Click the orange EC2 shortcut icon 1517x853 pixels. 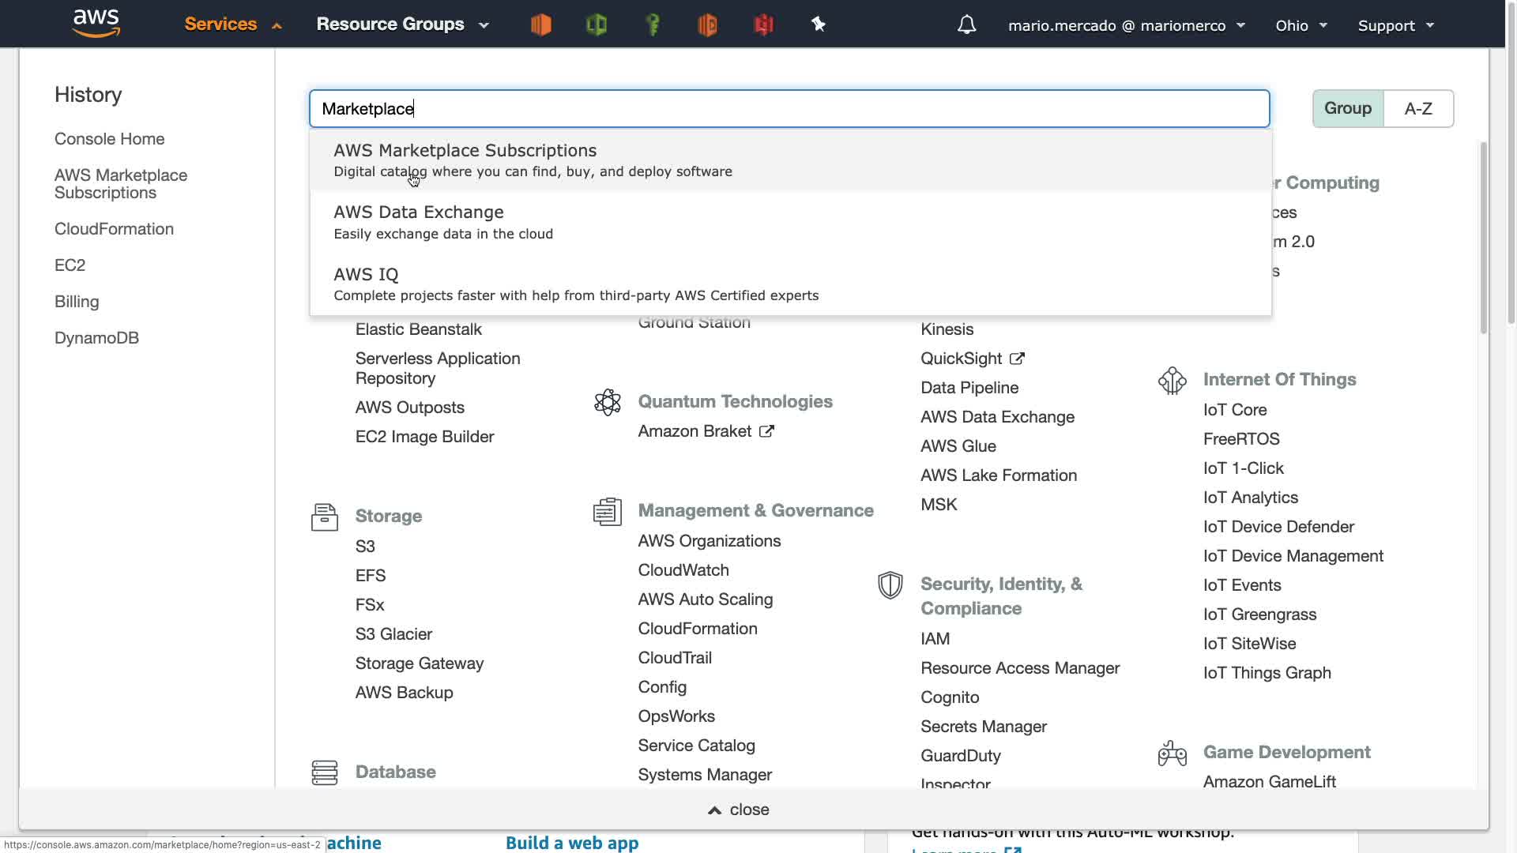(x=541, y=25)
